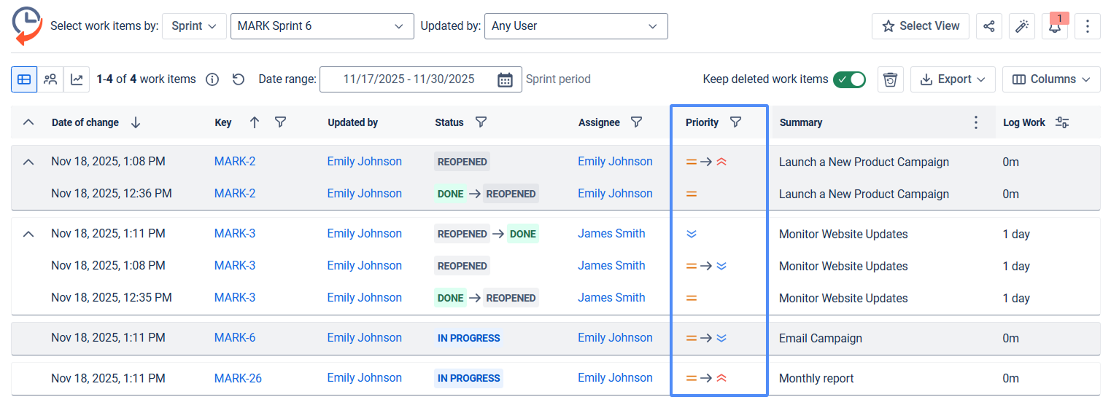Open Summary column three-dots menu
Viewport: 1111px width, 405px height.
[976, 122]
